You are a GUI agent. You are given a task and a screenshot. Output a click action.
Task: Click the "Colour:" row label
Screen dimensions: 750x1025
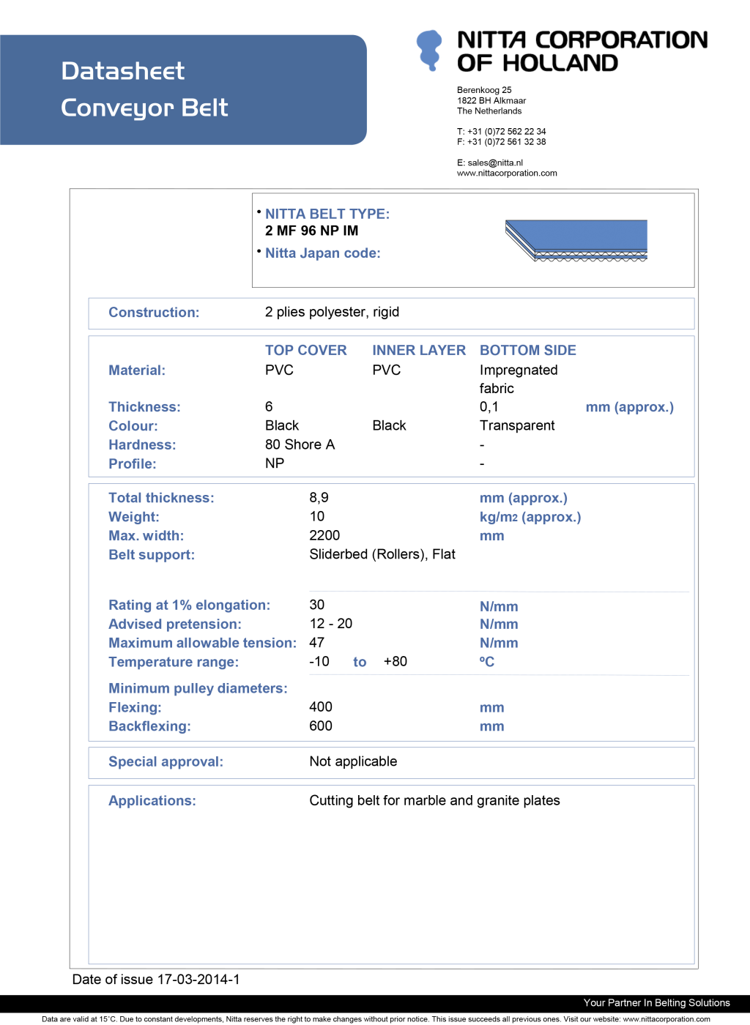click(x=133, y=426)
